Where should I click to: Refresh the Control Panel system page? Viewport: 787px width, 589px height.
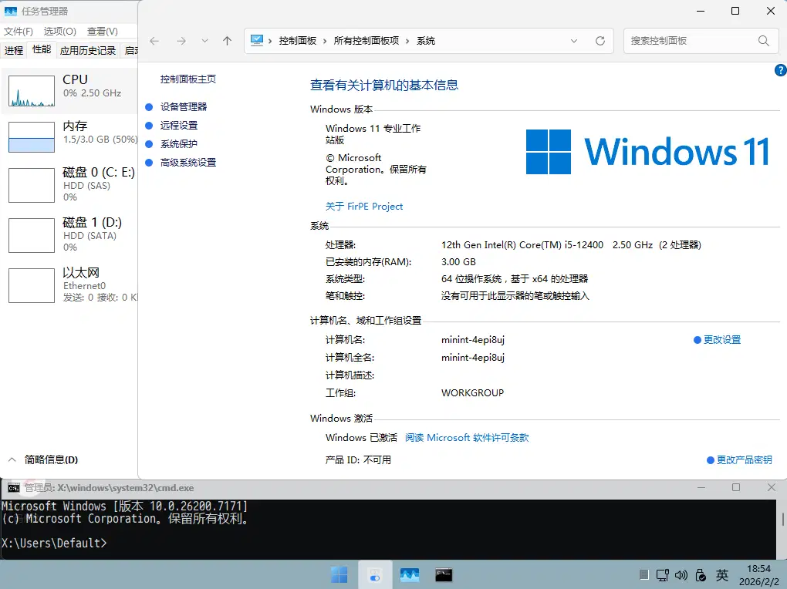click(600, 41)
